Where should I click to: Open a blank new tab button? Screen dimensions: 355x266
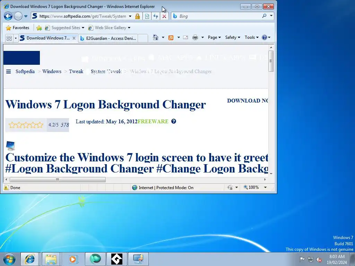(x=143, y=38)
